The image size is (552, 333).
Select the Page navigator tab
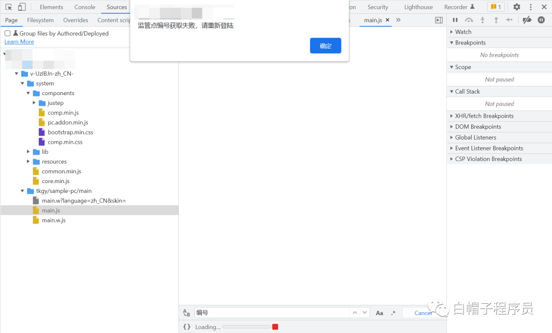point(11,20)
